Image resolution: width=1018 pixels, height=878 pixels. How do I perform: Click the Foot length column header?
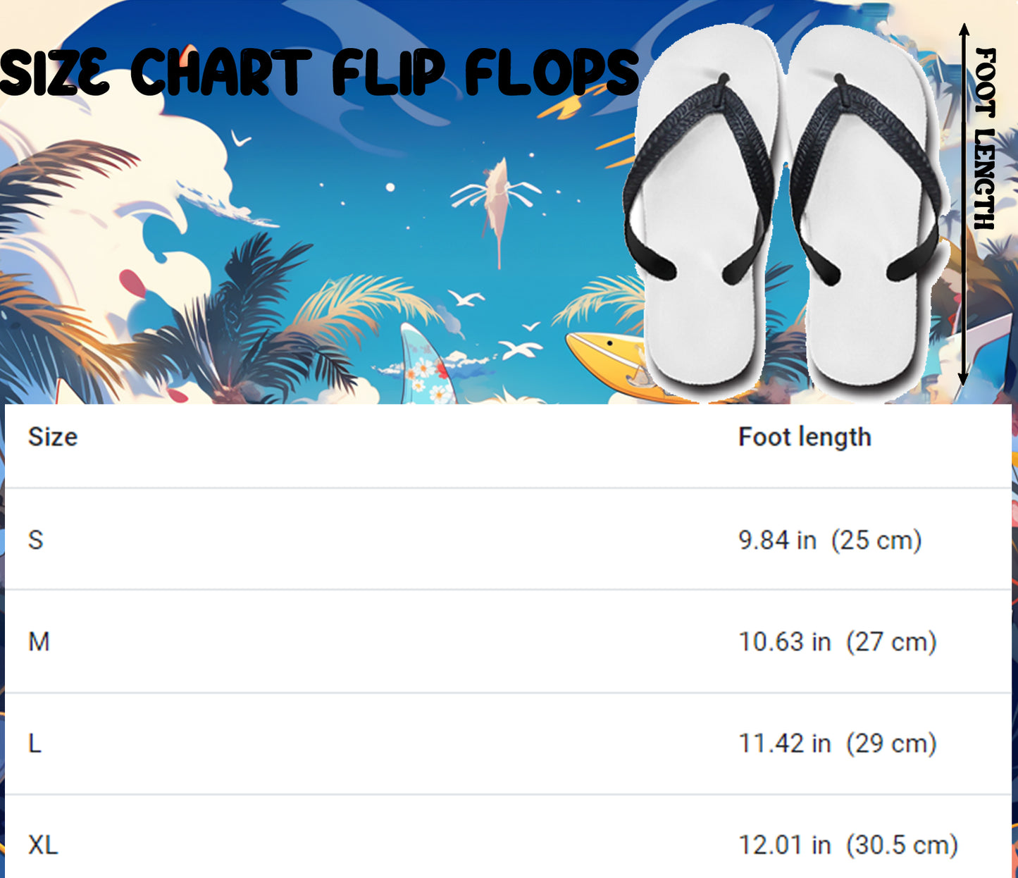[x=805, y=437]
